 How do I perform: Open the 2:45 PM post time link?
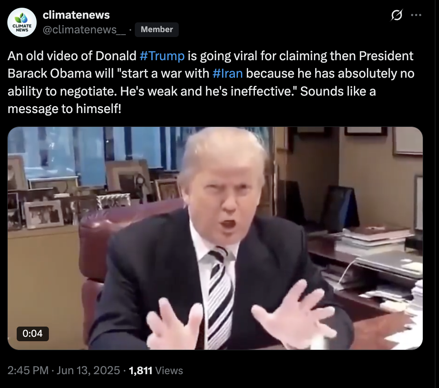point(28,371)
